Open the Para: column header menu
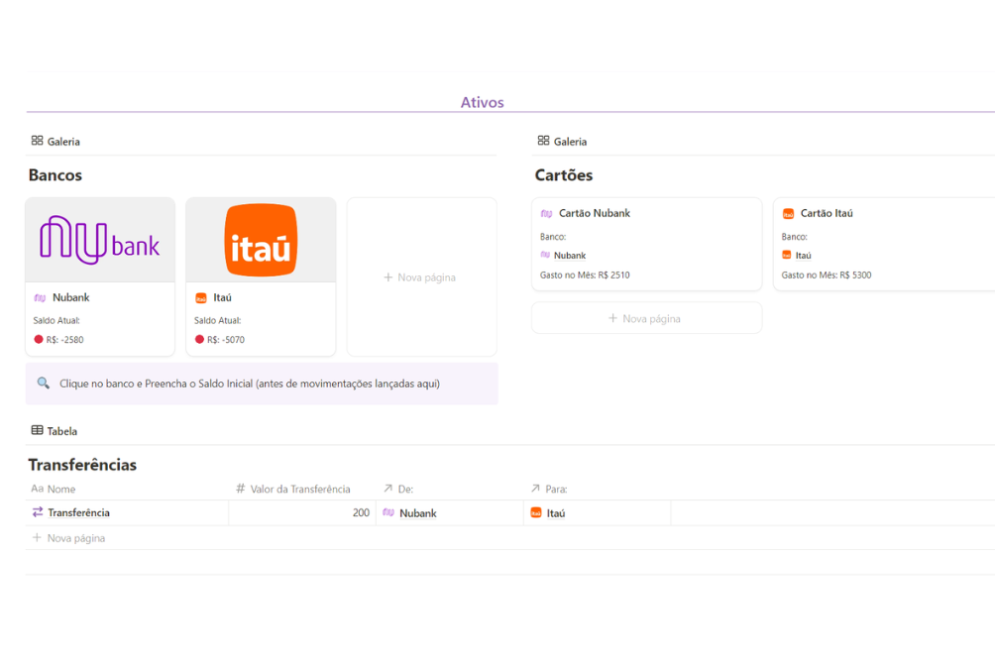 coord(555,489)
